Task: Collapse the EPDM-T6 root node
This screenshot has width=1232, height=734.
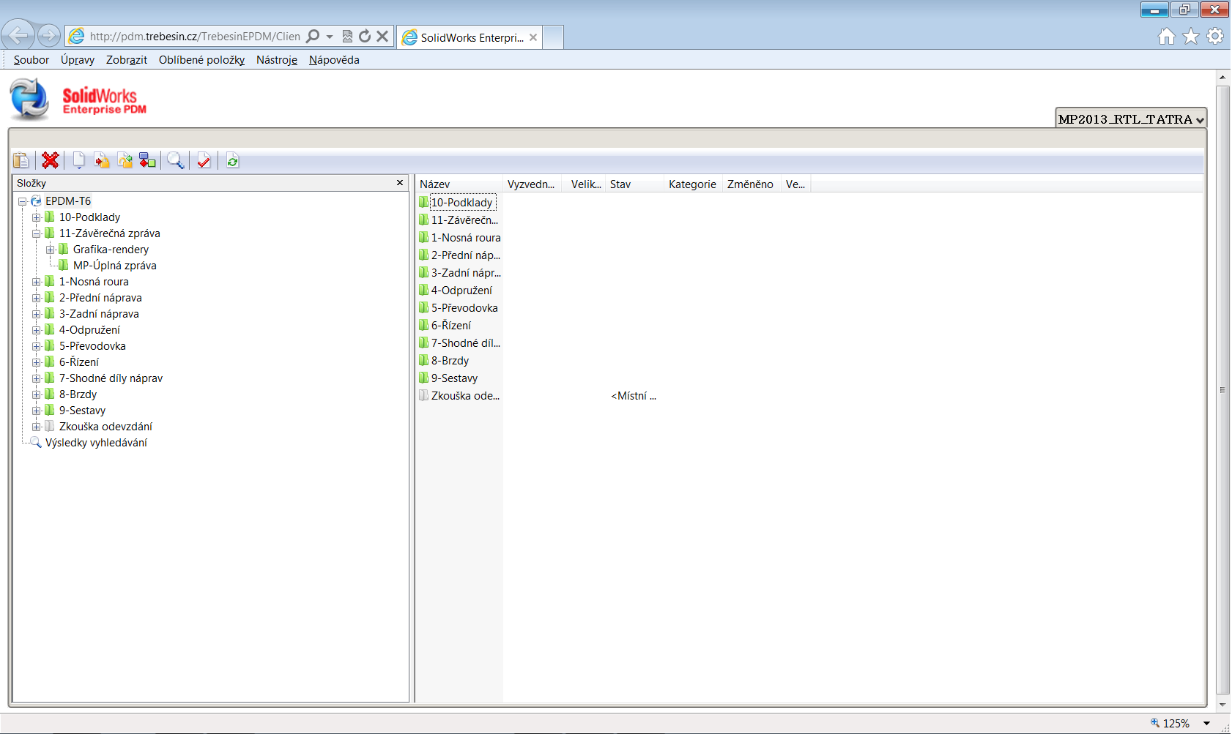Action: (23, 201)
